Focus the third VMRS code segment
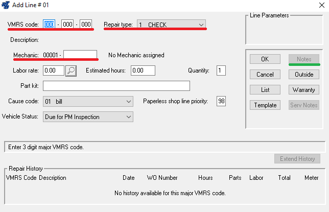 86,25
